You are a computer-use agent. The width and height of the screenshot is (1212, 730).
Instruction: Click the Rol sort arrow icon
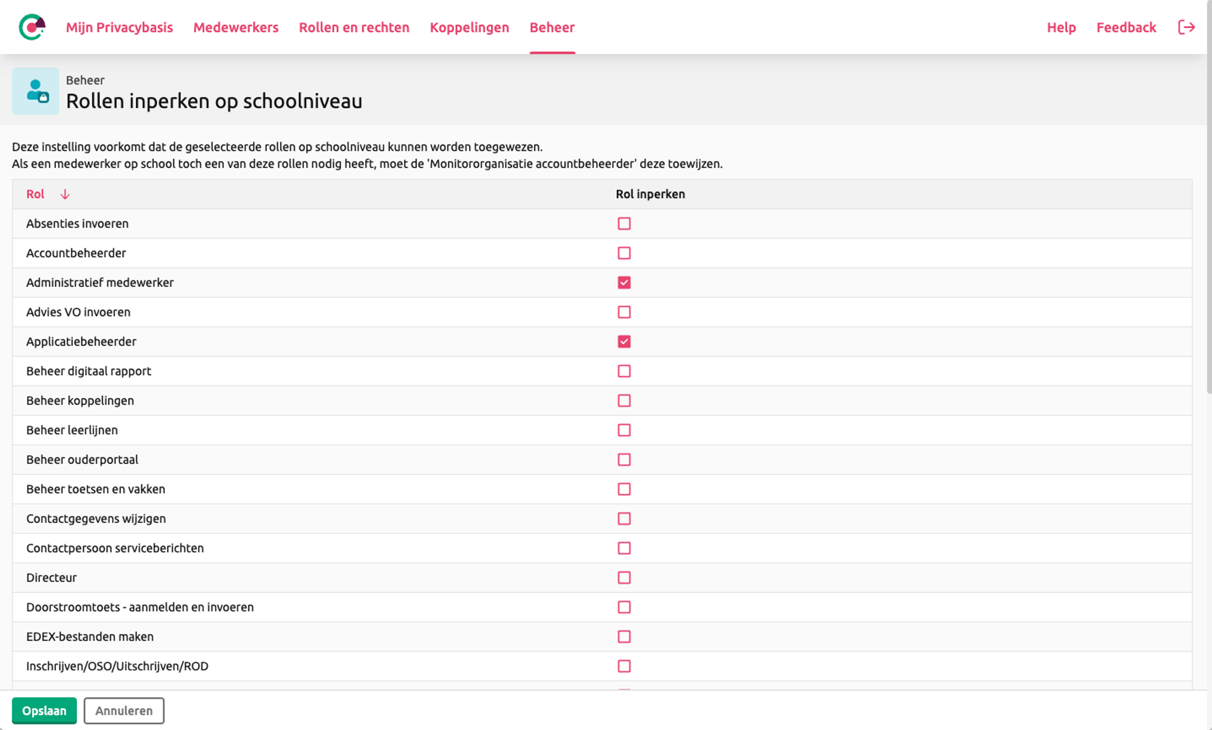pyautogui.click(x=65, y=194)
